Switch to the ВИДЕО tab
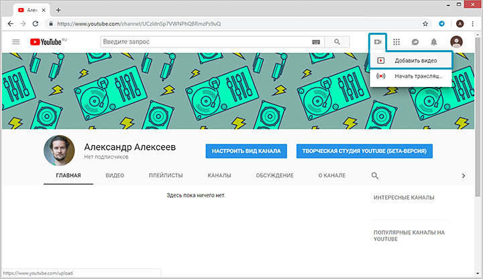The width and height of the screenshot is (483, 279). tap(115, 175)
